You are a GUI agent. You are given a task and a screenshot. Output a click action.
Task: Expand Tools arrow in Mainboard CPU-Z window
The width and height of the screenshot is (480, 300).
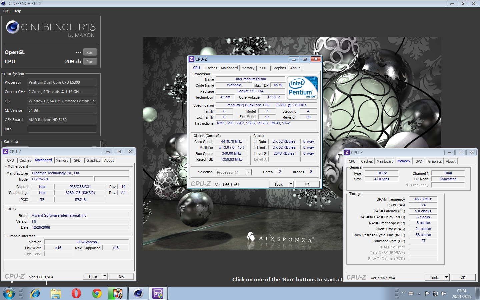[105, 276]
